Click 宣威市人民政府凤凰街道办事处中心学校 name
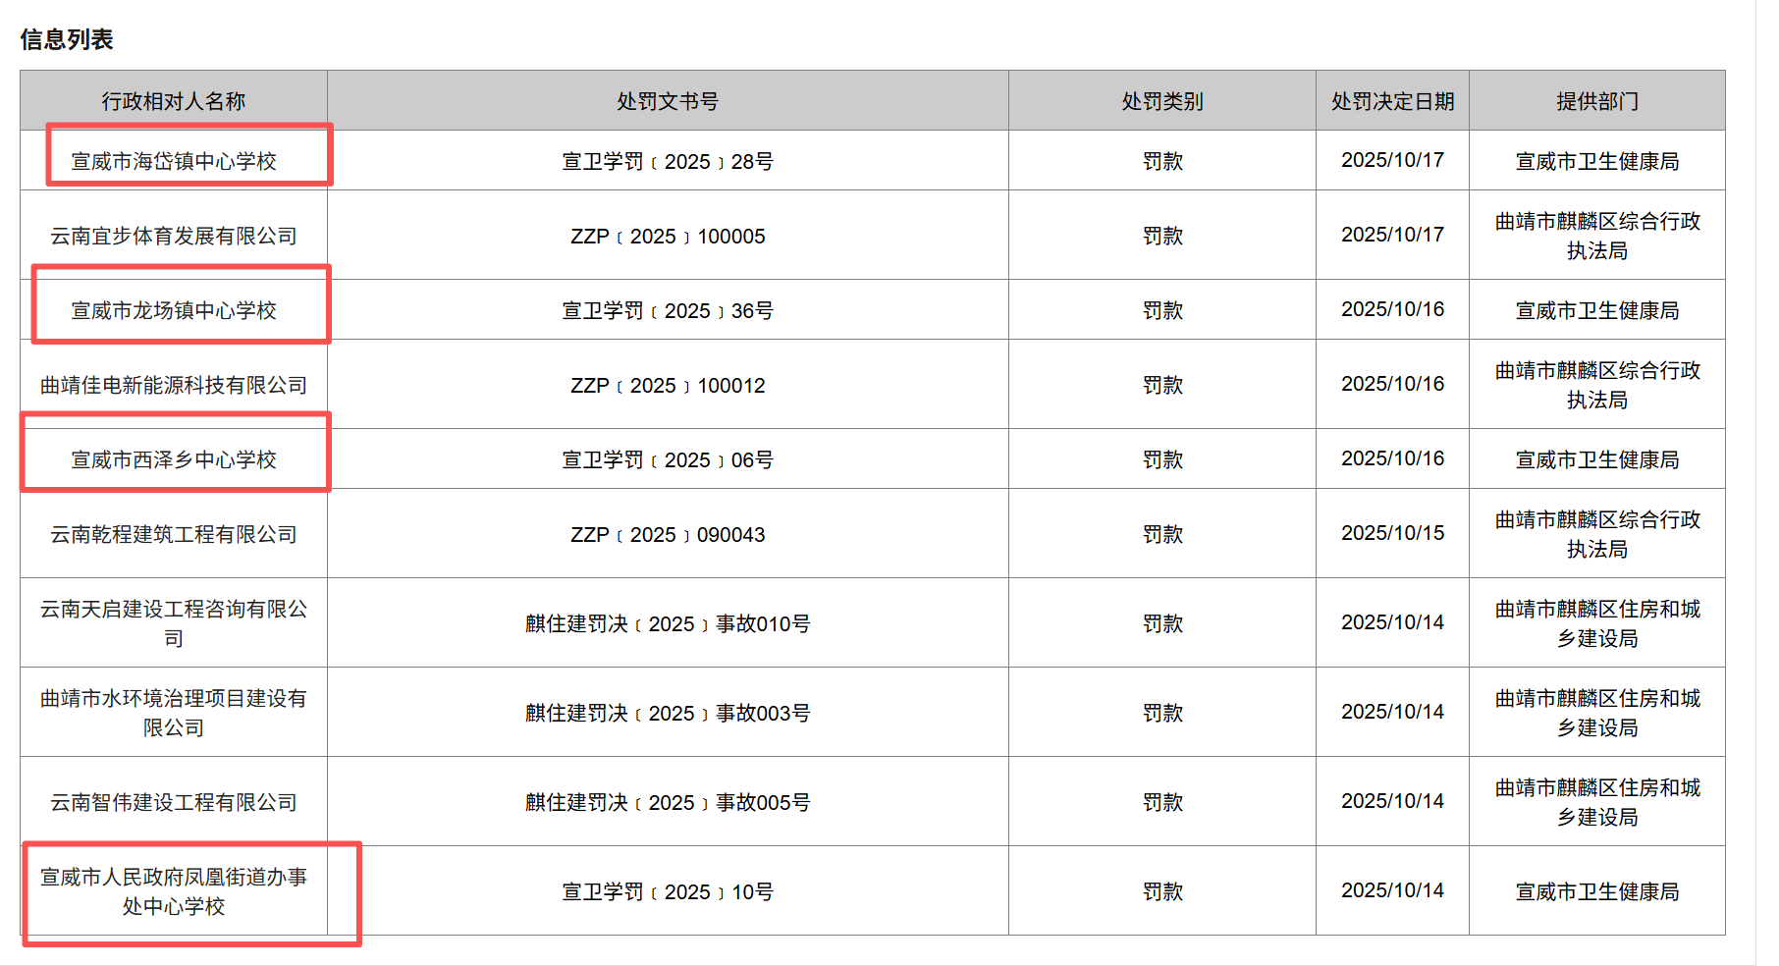The image size is (1779, 966). click(174, 890)
